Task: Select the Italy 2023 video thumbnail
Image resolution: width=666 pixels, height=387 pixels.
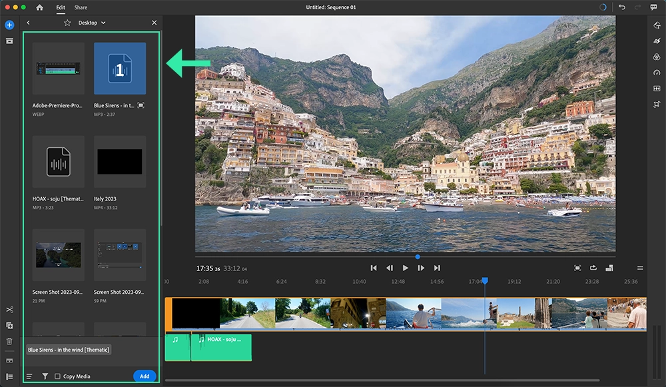Action: click(120, 161)
